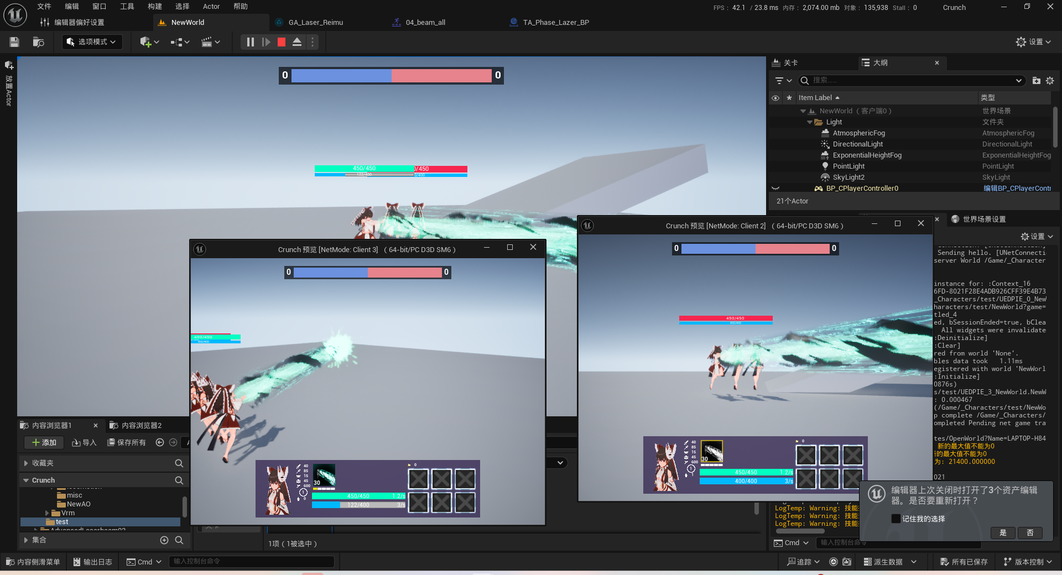1062x575 pixels.
Task: Open the edit BP_CPlayerController link
Action: [x=1017, y=189]
